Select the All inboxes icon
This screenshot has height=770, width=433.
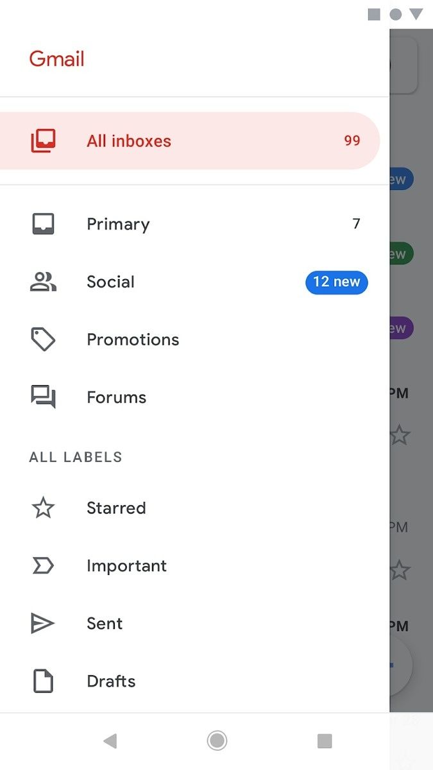pos(42,140)
